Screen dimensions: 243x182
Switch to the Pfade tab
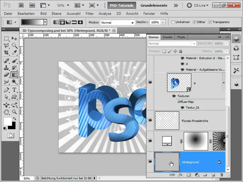click(x=181, y=37)
